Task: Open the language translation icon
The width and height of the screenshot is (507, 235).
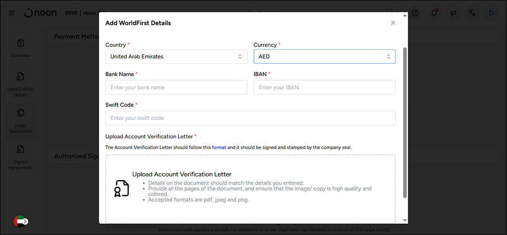Action: click(472, 13)
